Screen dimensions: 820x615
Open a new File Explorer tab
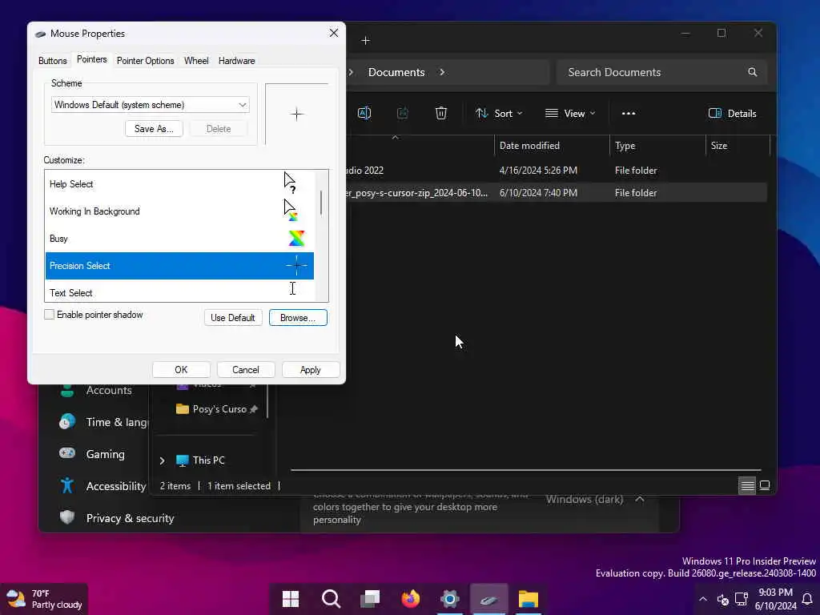pyautogui.click(x=365, y=40)
